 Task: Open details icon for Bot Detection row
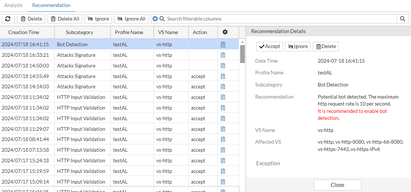tap(223, 44)
